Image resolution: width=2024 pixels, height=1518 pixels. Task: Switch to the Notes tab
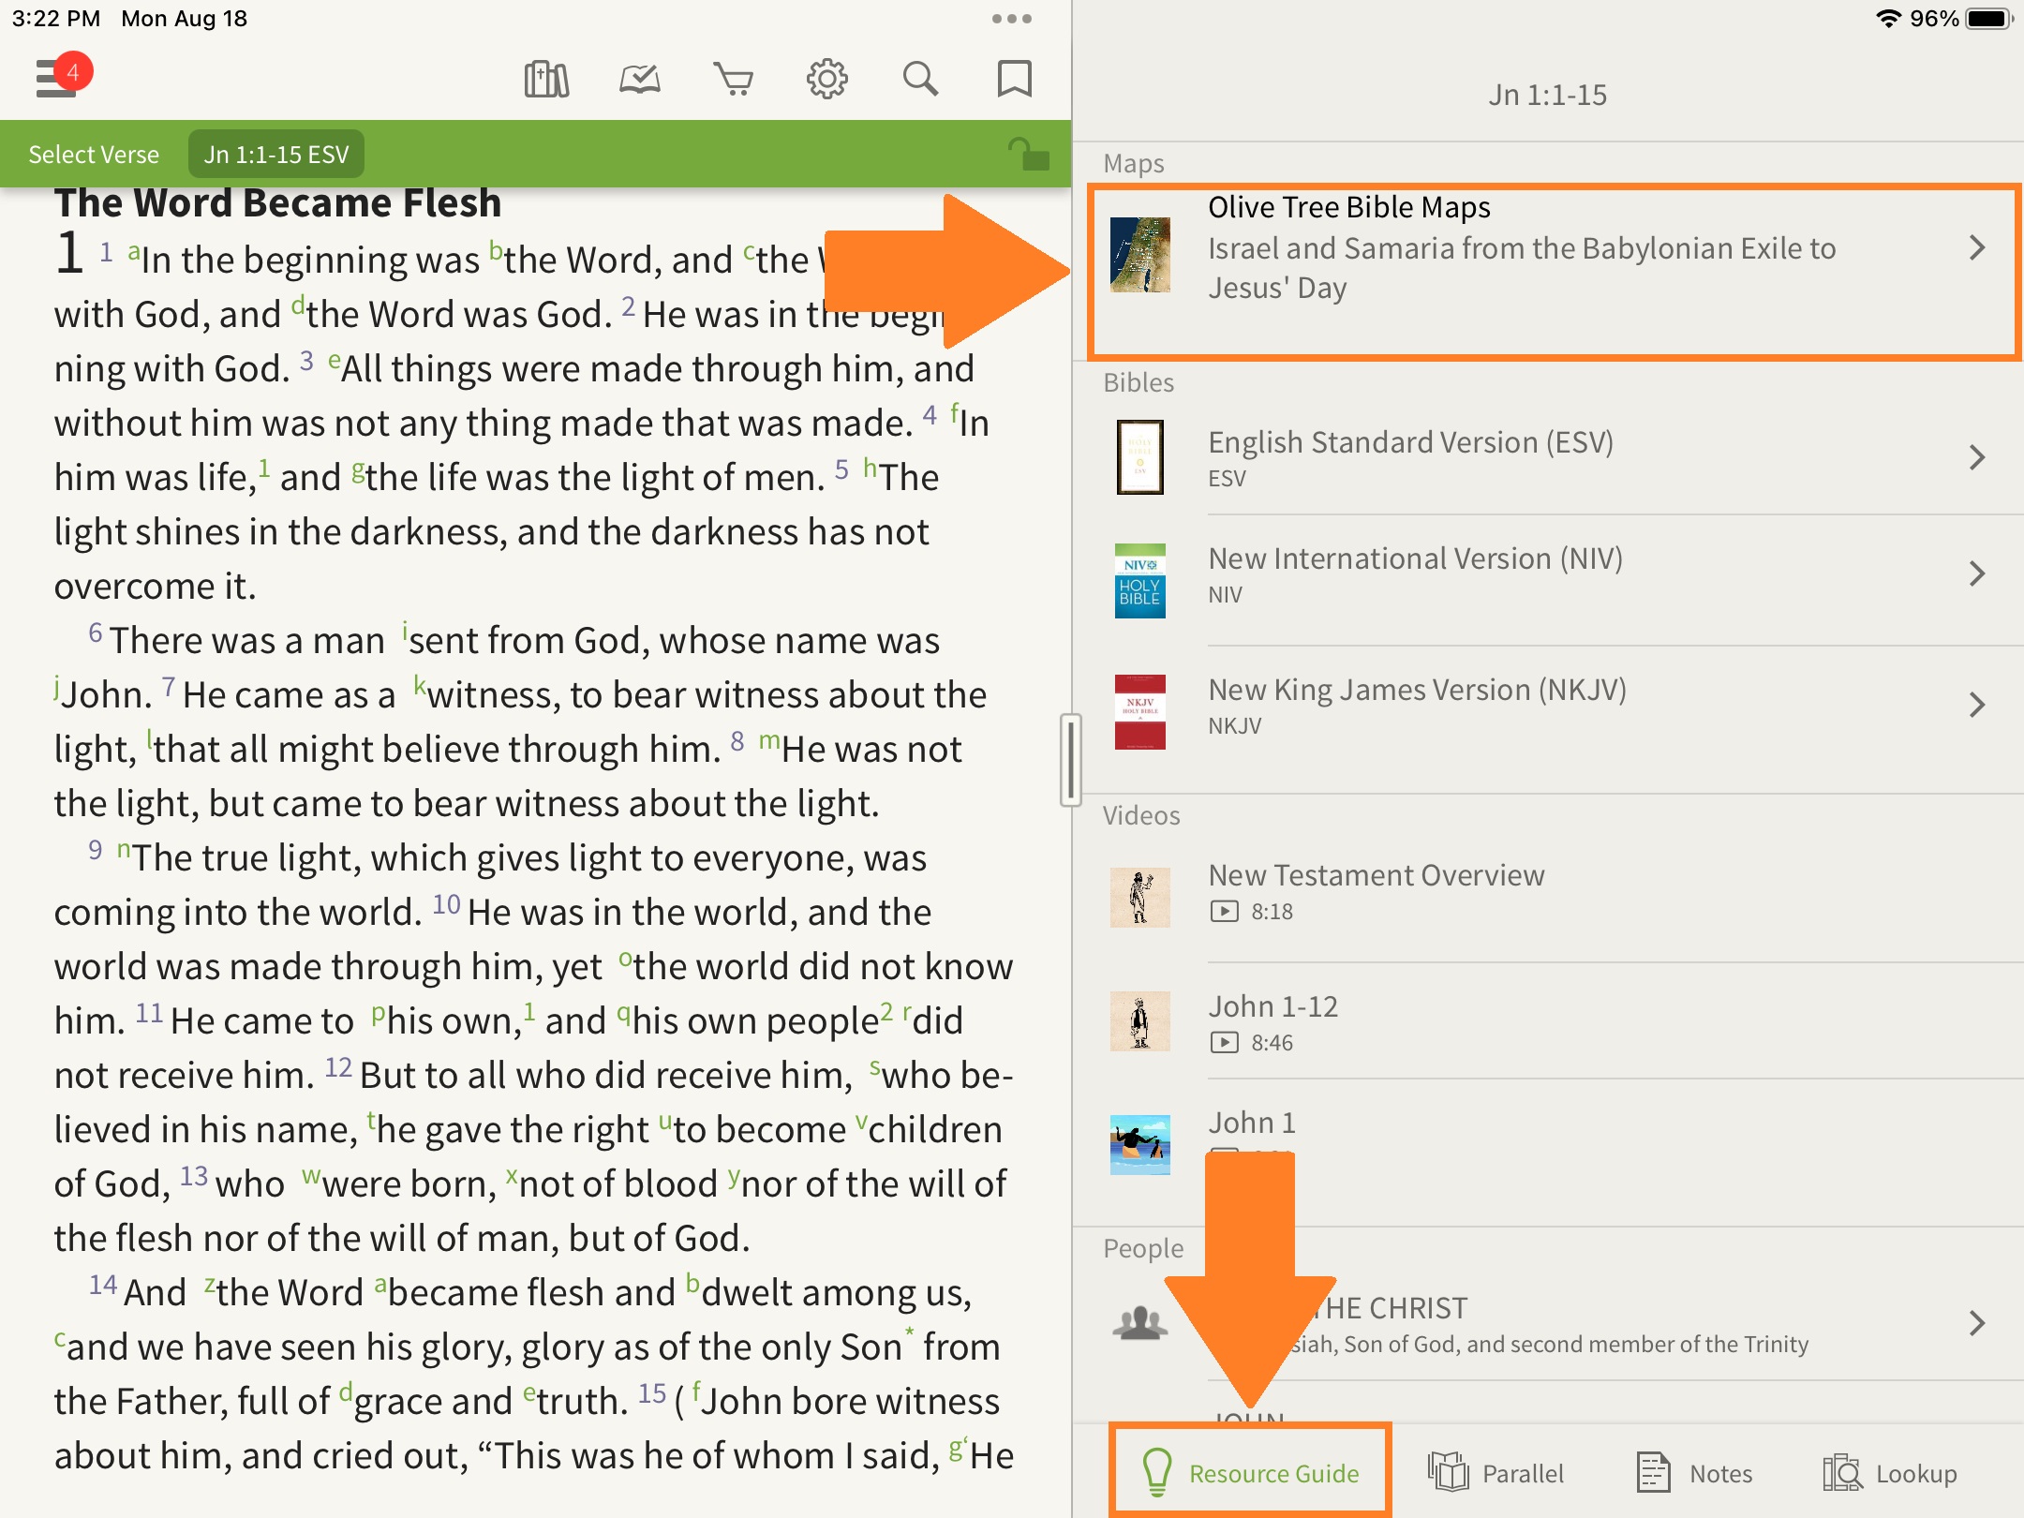click(x=1695, y=1473)
